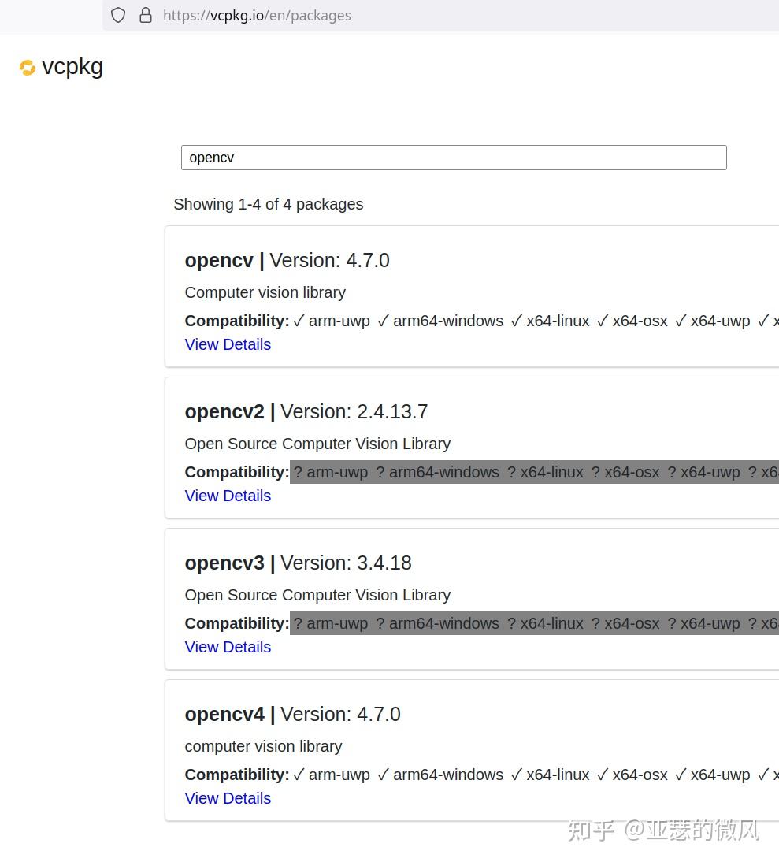Viewport: 779px width, 862px height.
Task: Open the browser tracking protection shield icon
Action: 118,15
